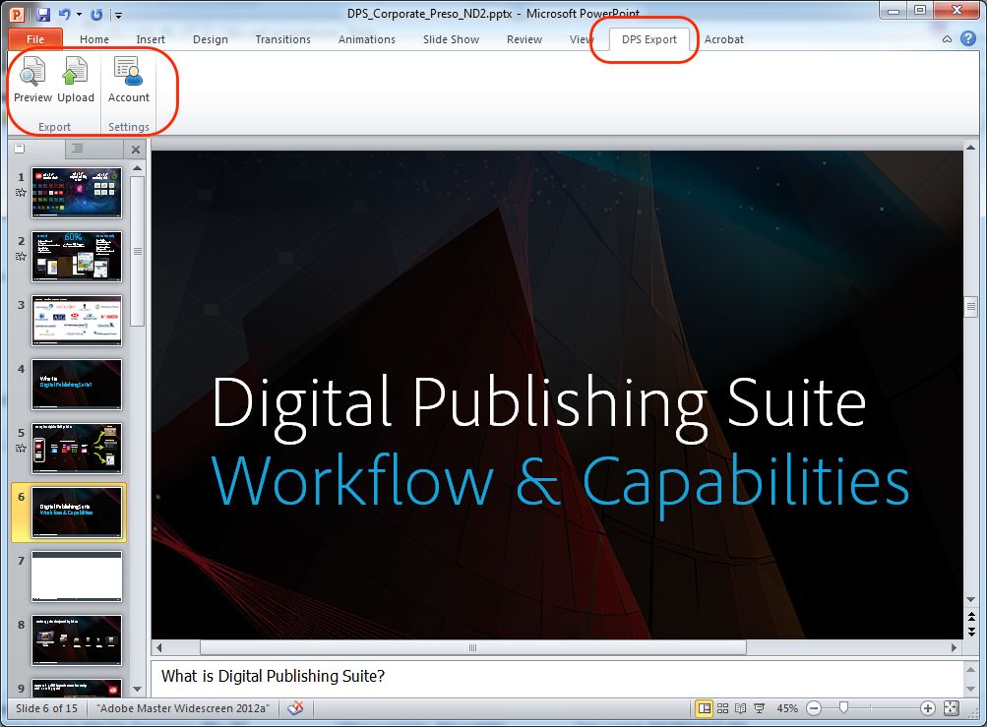Open the File tab
Screen dimensions: 987x727
35,39
